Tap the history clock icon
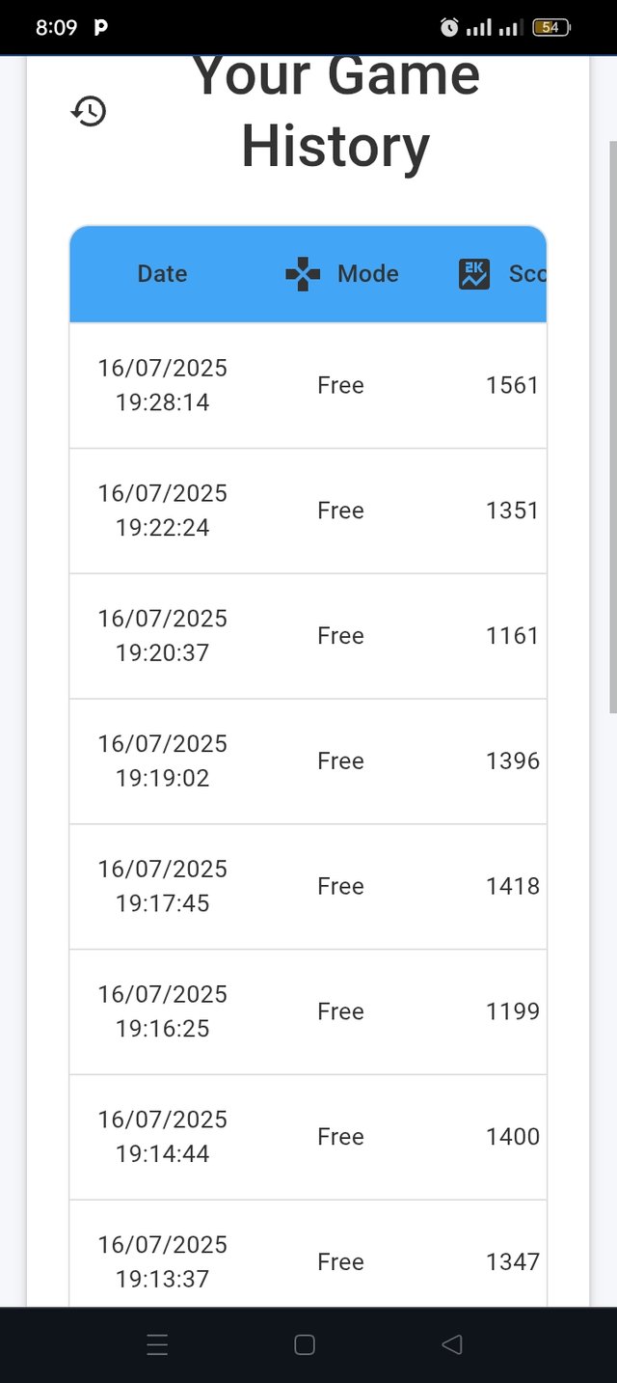 click(x=89, y=111)
